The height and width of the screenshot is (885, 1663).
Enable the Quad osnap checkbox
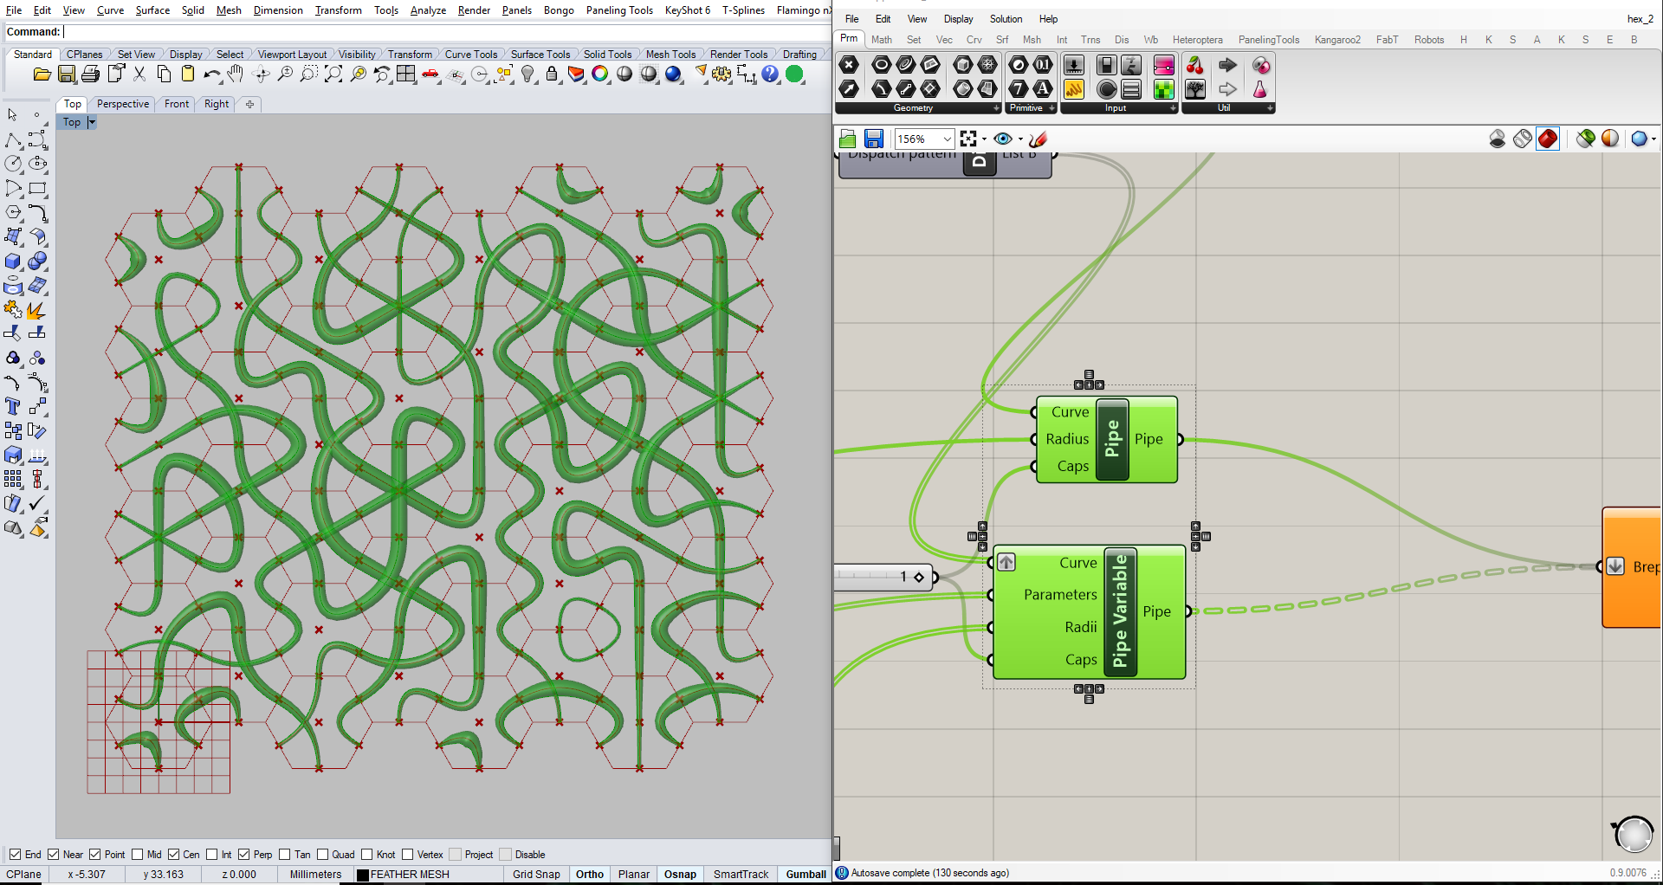(322, 855)
